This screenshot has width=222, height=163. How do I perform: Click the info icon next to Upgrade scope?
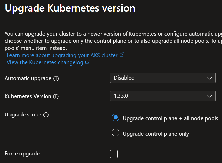coord(46,115)
